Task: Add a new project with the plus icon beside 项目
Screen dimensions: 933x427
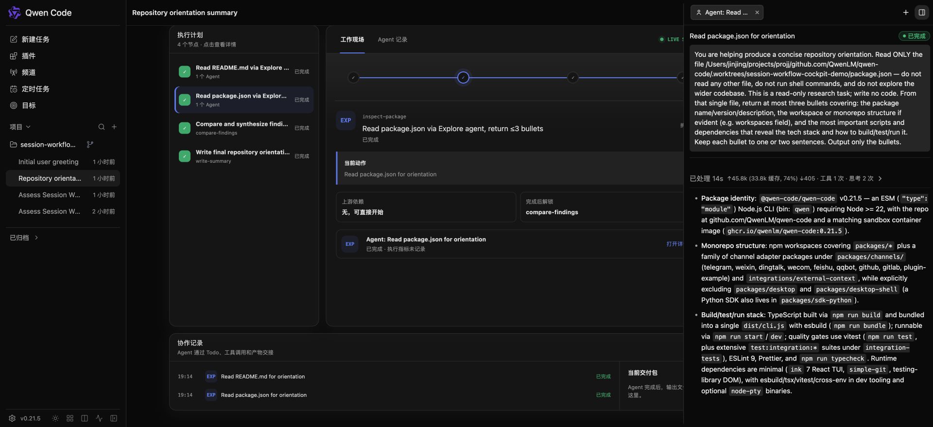Action: [114, 127]
